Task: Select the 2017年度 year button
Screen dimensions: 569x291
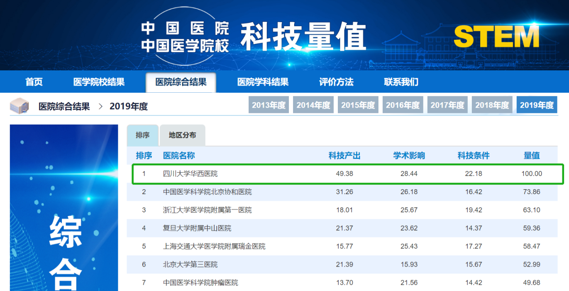Action: coord(447,105)
